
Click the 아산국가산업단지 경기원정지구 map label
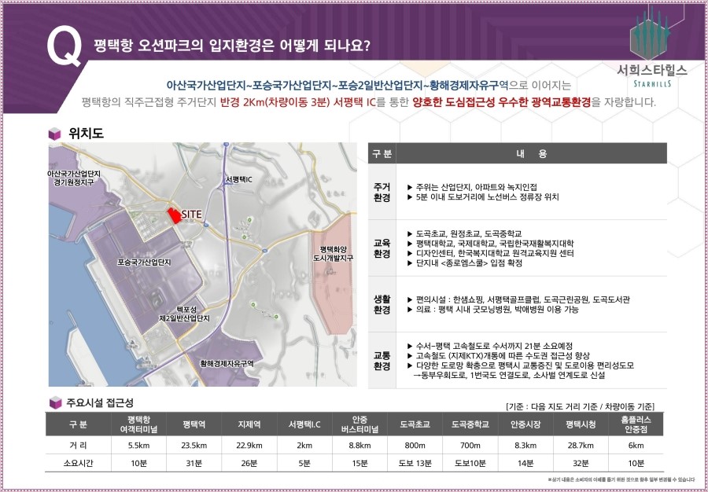click(x=74, y=178)
